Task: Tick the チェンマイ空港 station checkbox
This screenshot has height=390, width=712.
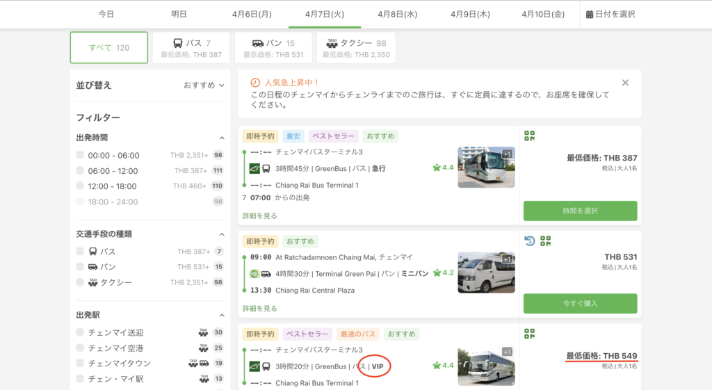Action: tap(80, 348)
